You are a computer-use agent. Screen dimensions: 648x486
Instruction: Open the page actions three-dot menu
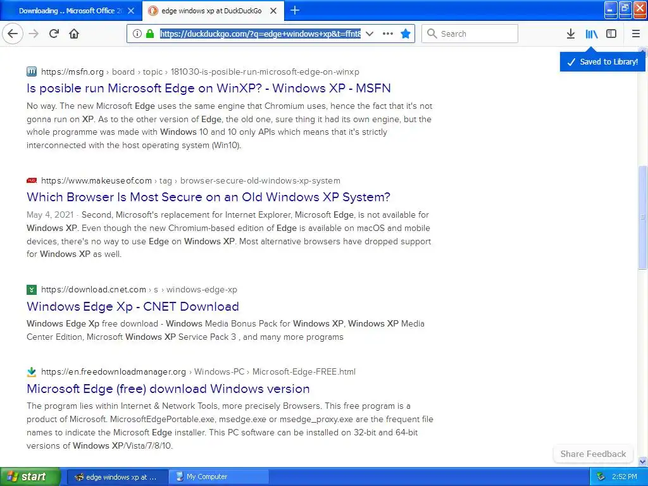(x=388, y=34)
